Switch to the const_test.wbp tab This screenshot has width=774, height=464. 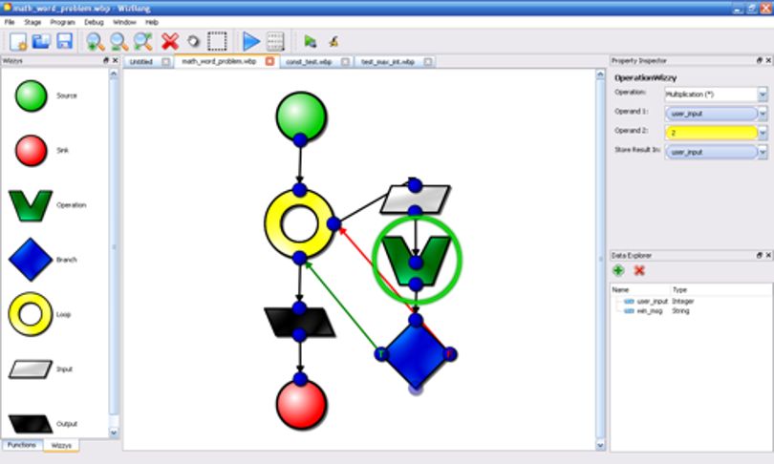point(309,62)
